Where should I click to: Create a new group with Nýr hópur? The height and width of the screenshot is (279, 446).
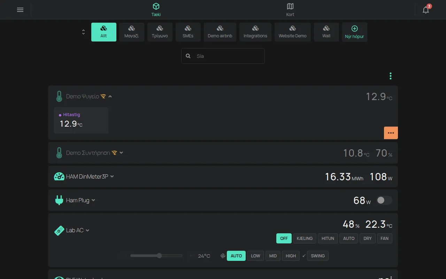(x=354, y=32)
